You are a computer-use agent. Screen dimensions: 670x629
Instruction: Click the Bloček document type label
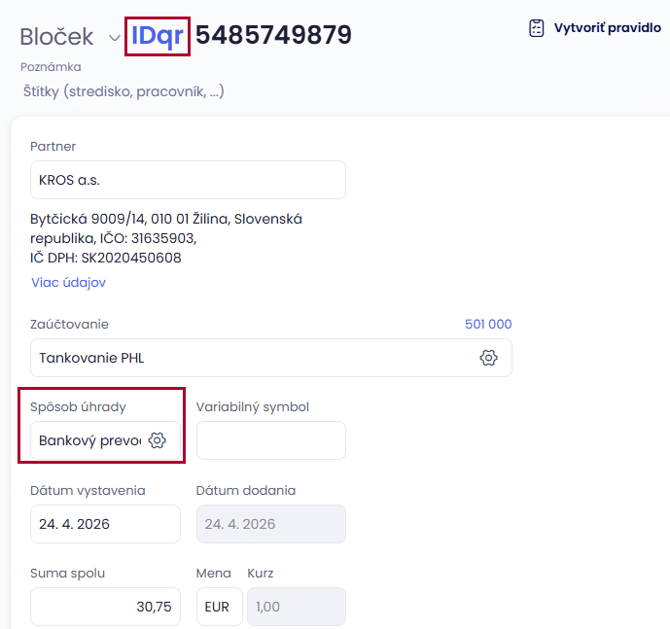click(x=56, y=37)
